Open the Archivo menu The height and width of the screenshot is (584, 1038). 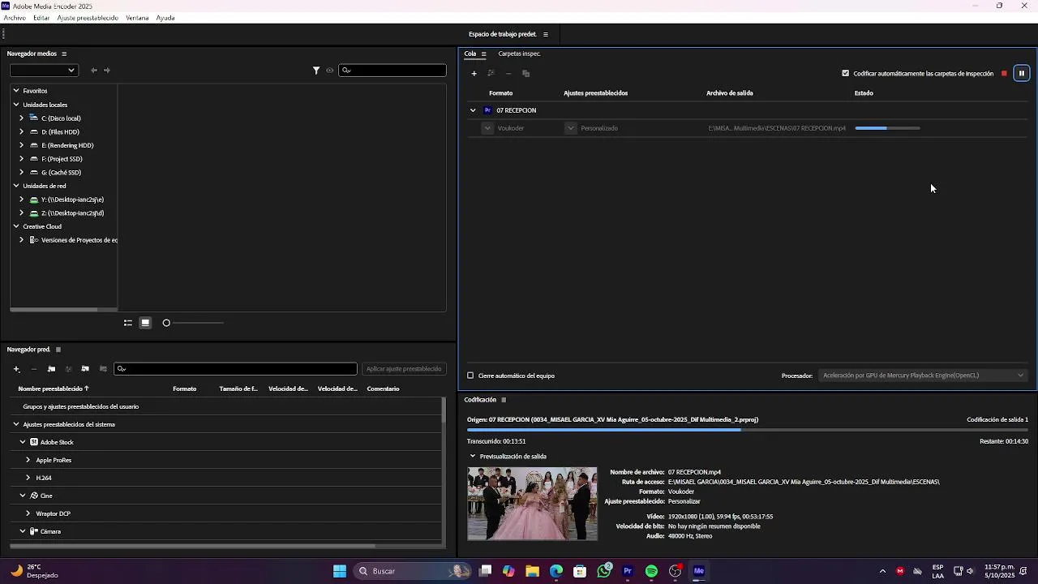(x=15, y=18)
